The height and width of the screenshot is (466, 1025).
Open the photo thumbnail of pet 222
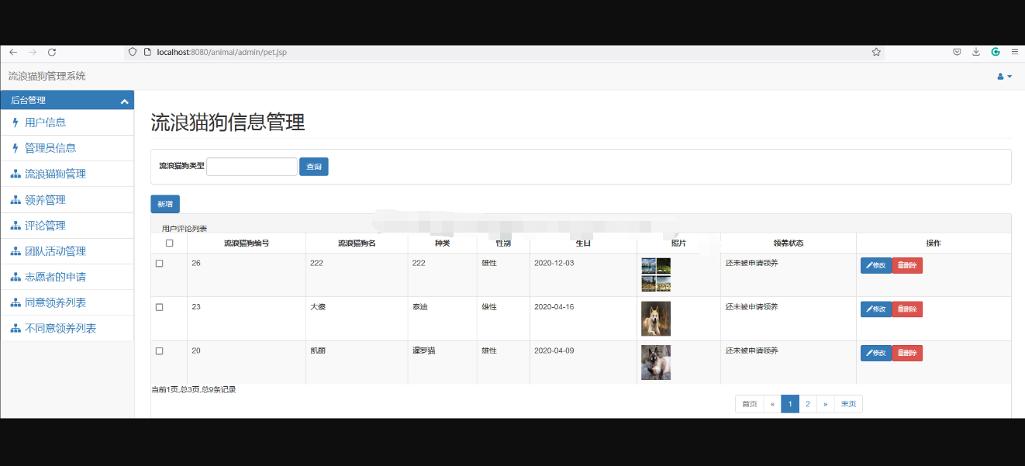(x=656, y=274)
